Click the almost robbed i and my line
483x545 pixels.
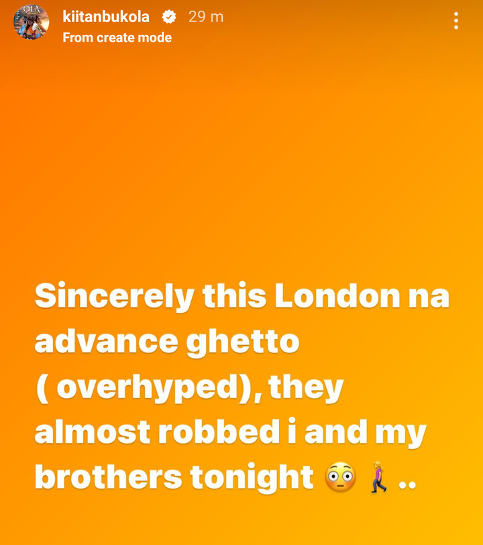point(230,433)
